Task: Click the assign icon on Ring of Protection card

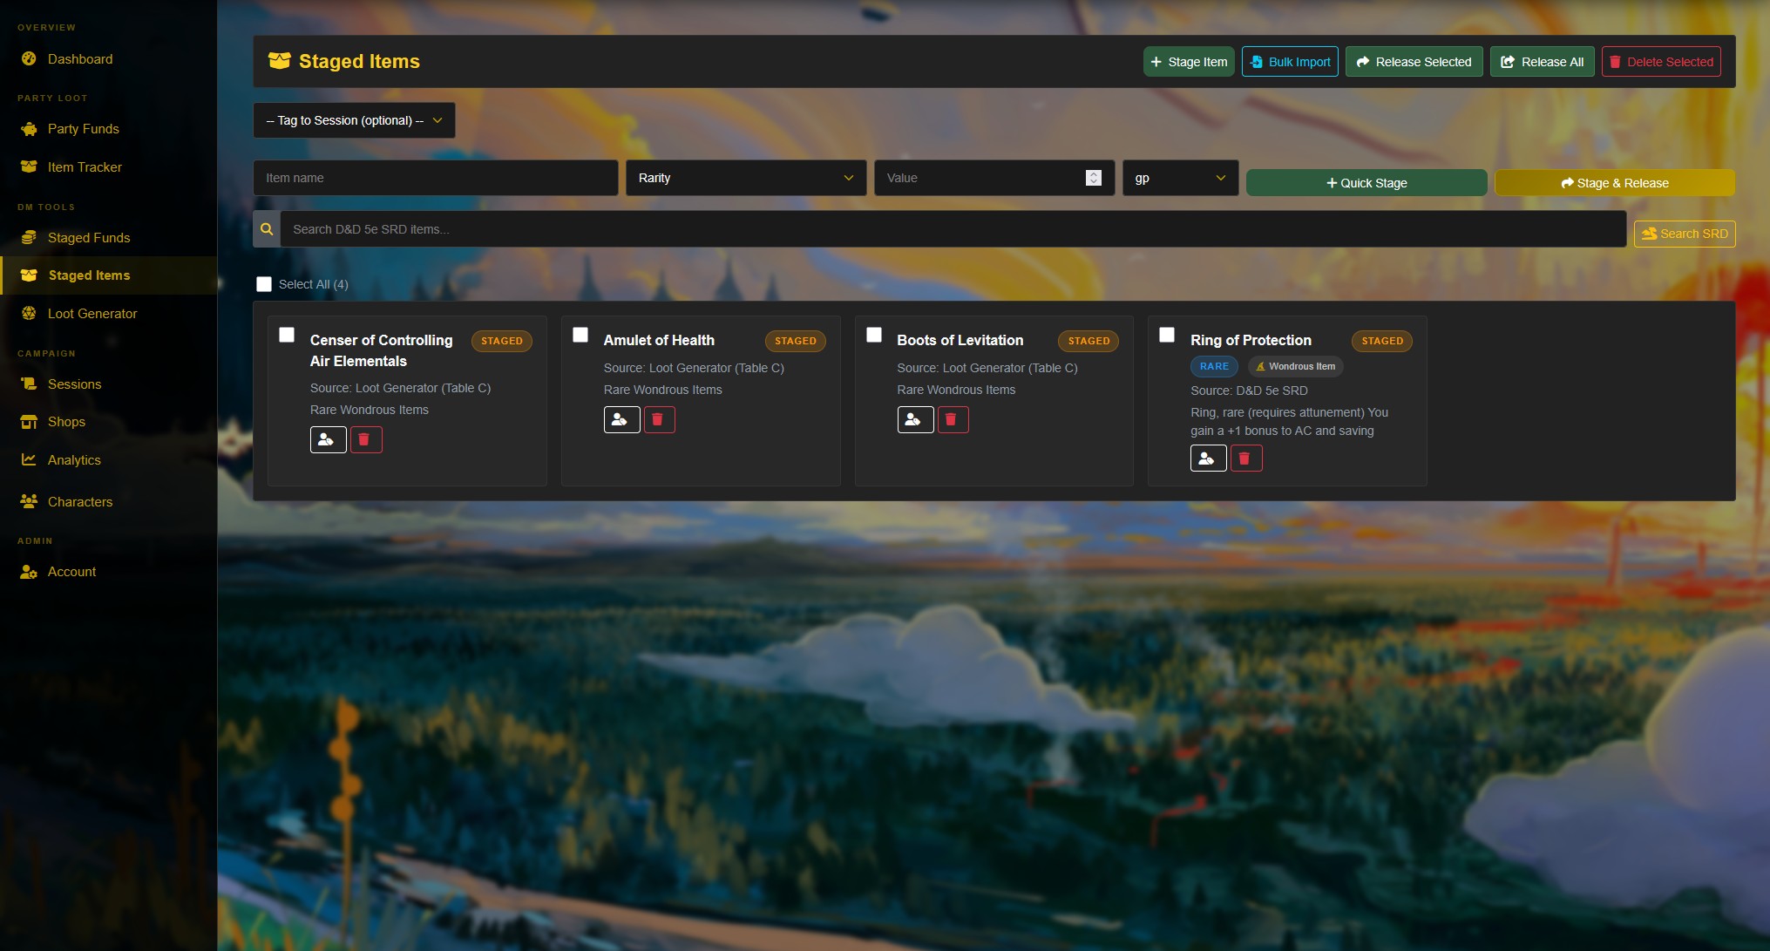Action: (x=1208, y=459)
